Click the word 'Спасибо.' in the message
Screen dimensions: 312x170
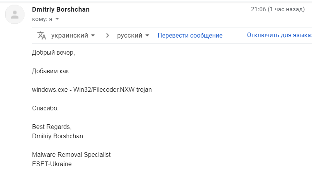coord(45,108)
